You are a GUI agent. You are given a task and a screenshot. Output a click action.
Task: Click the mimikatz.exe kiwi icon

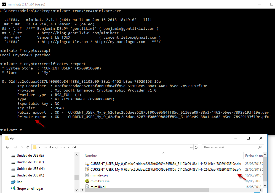pyautogui.click(x=87, y=181)
